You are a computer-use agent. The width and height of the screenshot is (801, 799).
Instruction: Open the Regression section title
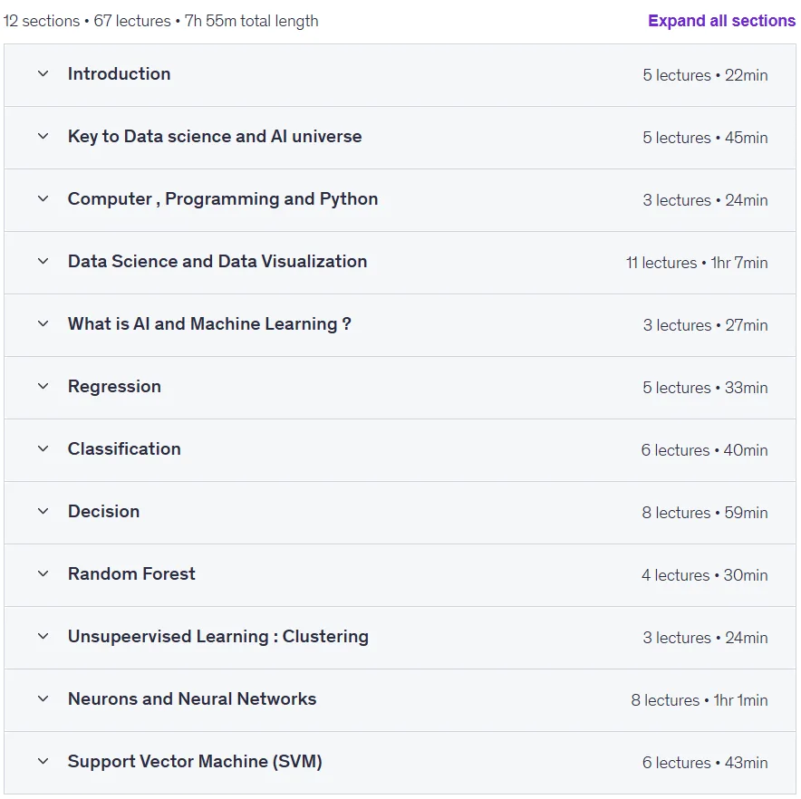(114, 387)
